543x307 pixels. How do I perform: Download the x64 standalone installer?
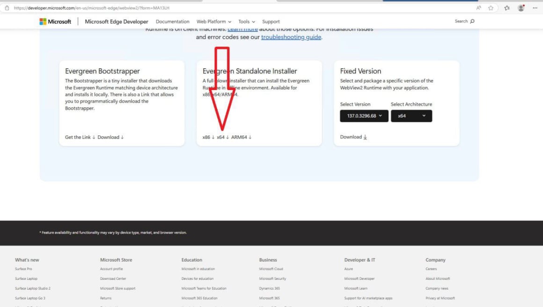[x=223, y=137]
